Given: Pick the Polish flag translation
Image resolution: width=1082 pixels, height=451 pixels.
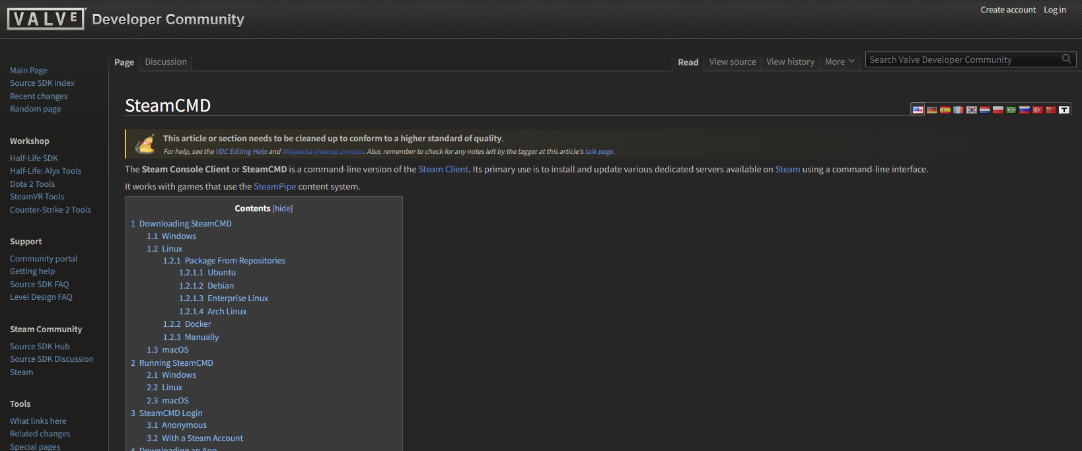Looking at the screenshot, I should [998, 110].
